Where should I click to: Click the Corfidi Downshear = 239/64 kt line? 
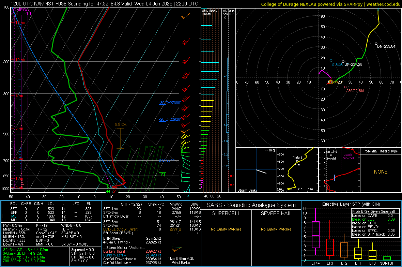[x=132, y=259]
